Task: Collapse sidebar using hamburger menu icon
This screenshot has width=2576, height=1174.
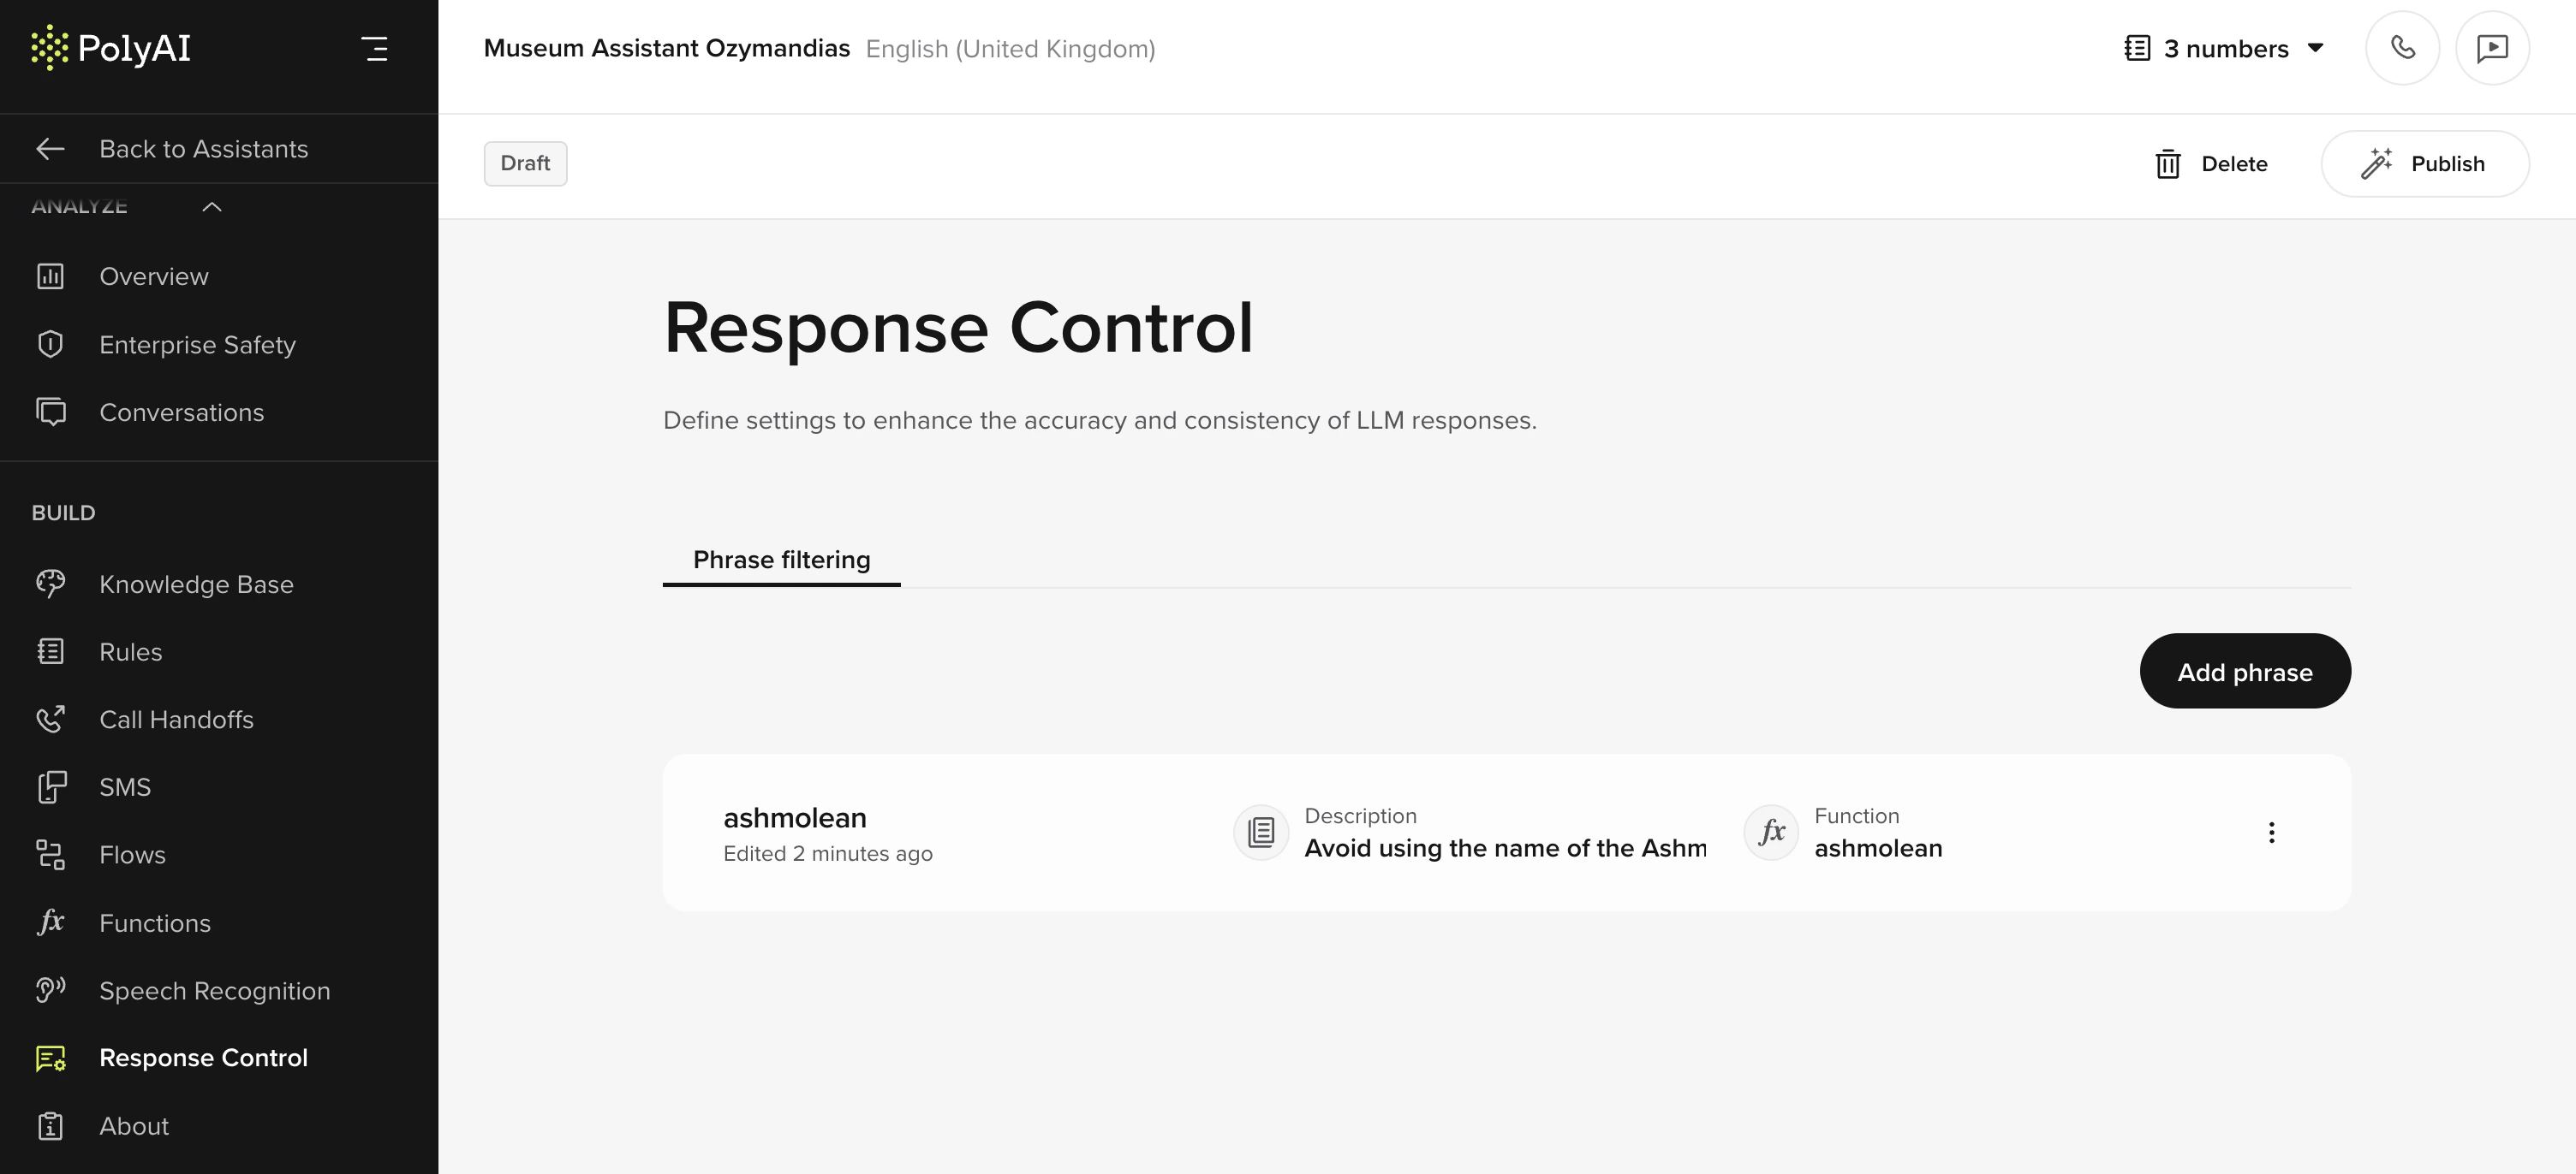Action: [x=375, y=49]
